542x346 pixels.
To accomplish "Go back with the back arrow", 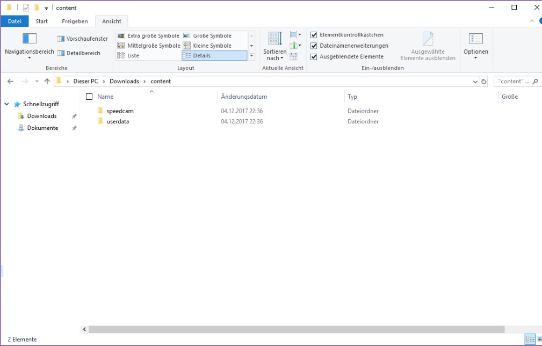I will tap(10, 82).
